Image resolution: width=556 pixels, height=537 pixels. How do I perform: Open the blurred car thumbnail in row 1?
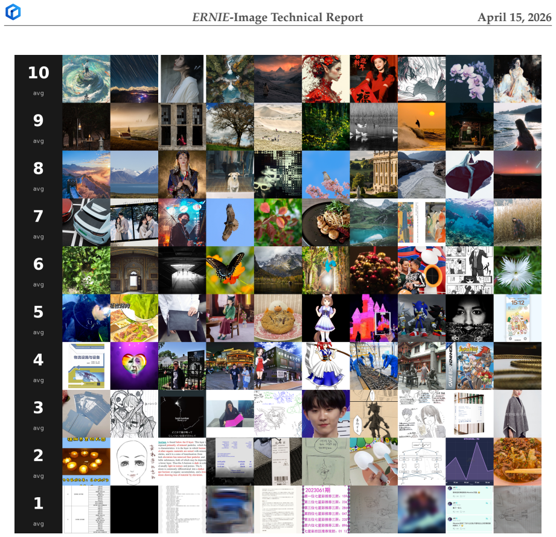230,509
